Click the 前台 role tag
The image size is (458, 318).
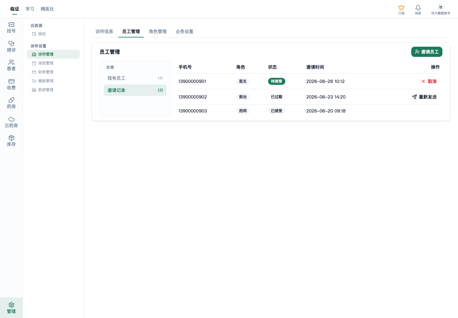(243, 97)
